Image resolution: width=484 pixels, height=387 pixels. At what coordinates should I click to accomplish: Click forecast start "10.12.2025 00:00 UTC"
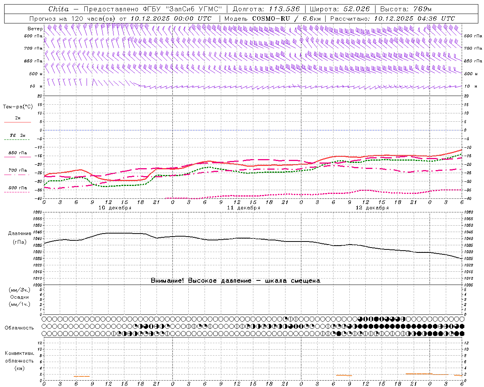pyautogui.click(x=171, y=19)
